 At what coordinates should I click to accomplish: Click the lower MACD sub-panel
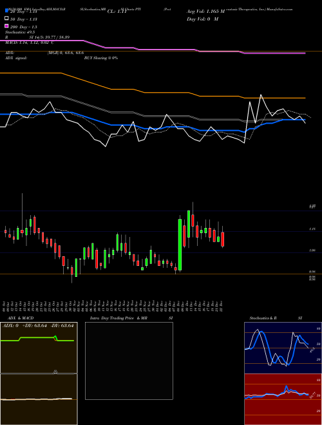[39, 399]
